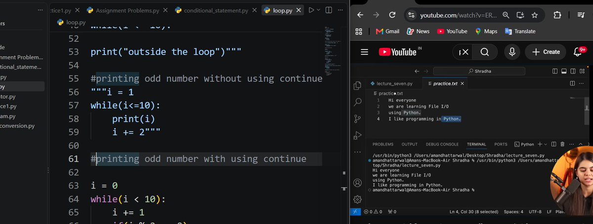Open the DEBUG CONSOLE tab in video
This screenshot has width=593, height=224.
tap(442, 144)
